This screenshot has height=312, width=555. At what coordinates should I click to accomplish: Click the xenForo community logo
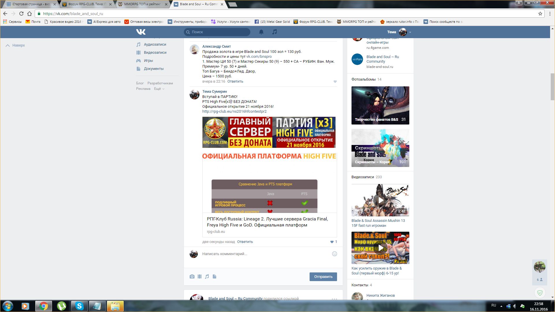point(357,59)
